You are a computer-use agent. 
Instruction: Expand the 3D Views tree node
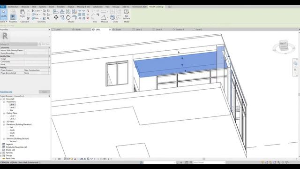pyautogui.click(x=4, y=122)
